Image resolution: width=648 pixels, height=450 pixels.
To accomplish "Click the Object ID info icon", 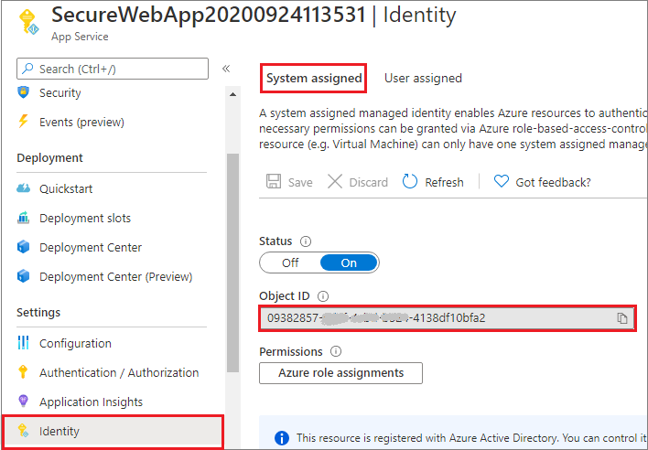I will coord(323,296).
